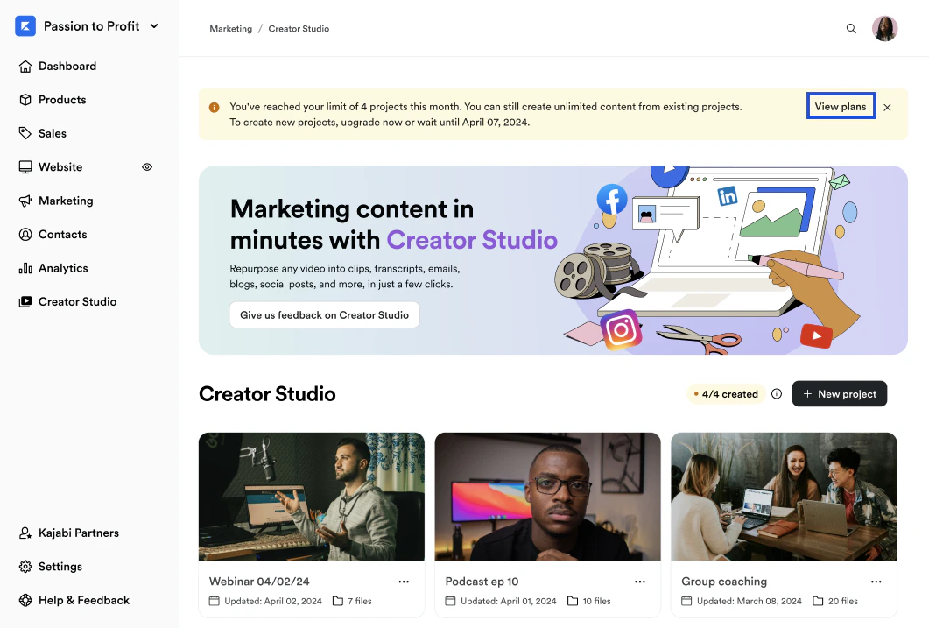Click the New project button
Image resolution: width=929 pixels, height=628 pixels.
click(840, 394)
